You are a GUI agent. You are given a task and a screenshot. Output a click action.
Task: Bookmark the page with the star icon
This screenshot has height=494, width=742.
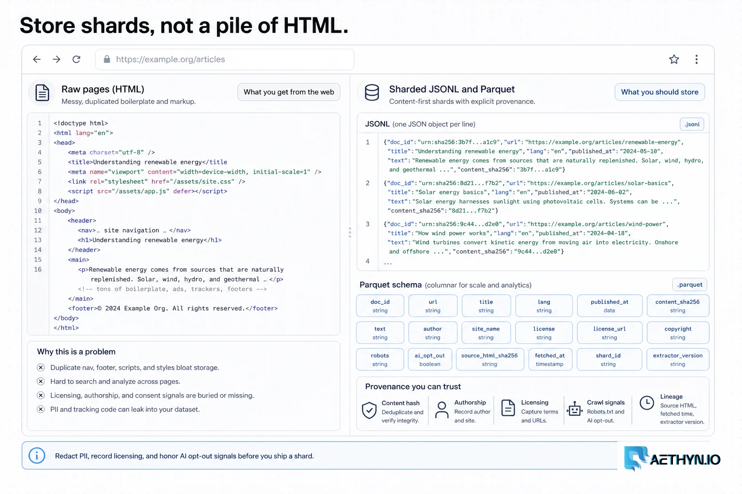pos(674,59)
